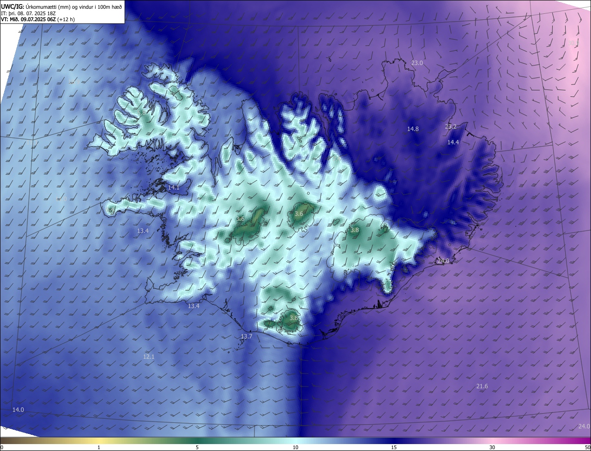591x451 pixels.
Task: Click the 21.6 value on the map
Action: (x=482, y=386)
